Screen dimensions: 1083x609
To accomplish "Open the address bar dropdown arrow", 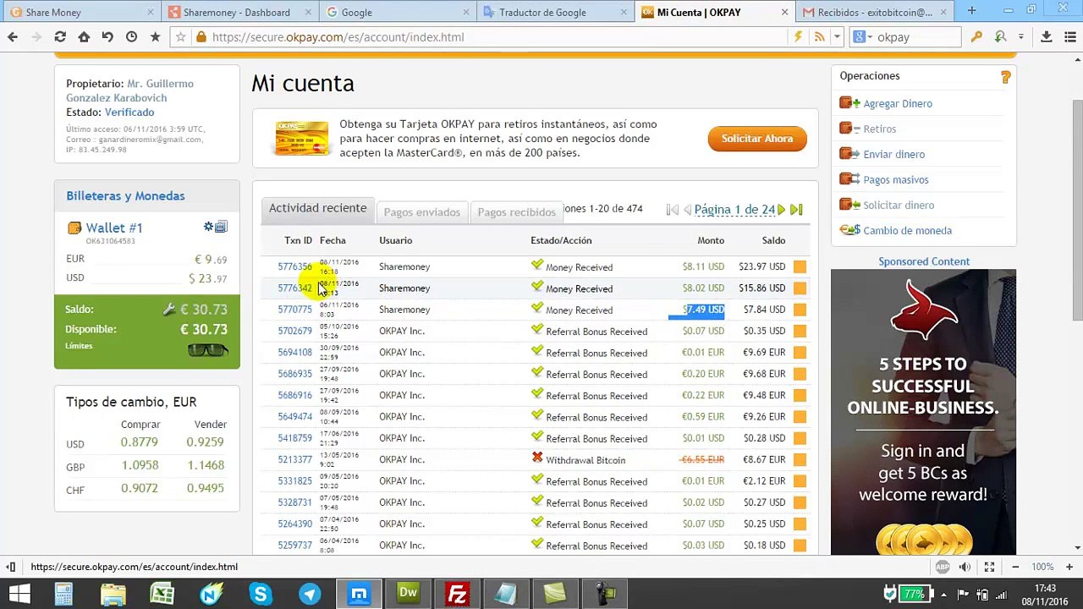I will [x=837, y=37].
